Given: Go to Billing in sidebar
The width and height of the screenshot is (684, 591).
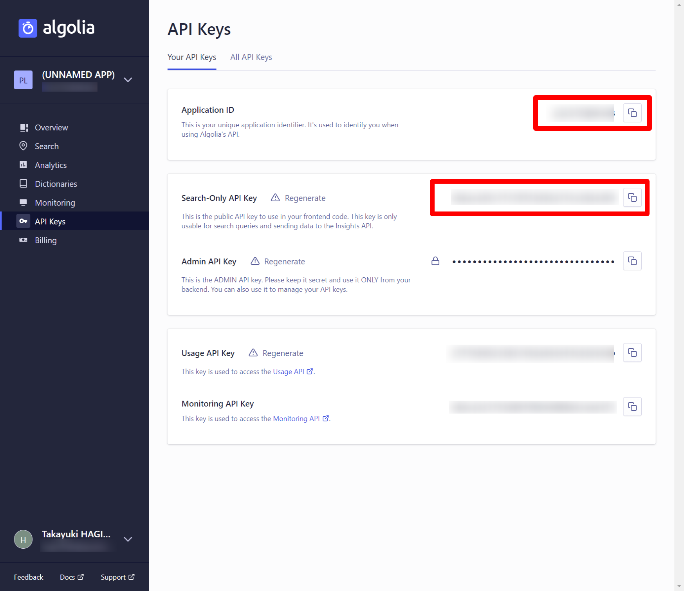Looking at the screenshot, I should click(x=45, y=240).
